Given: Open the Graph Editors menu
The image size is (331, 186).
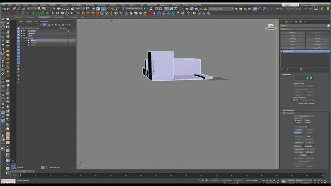Looking at the screenshot, I should pyautogui.click(x=77, y=5).
